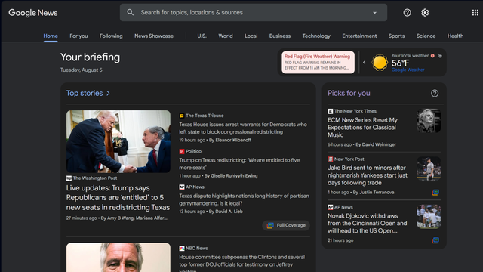Viewport: 483px width, 272px height.
Task: Click the search topics, locations & sources field
Action: (254, 12)
